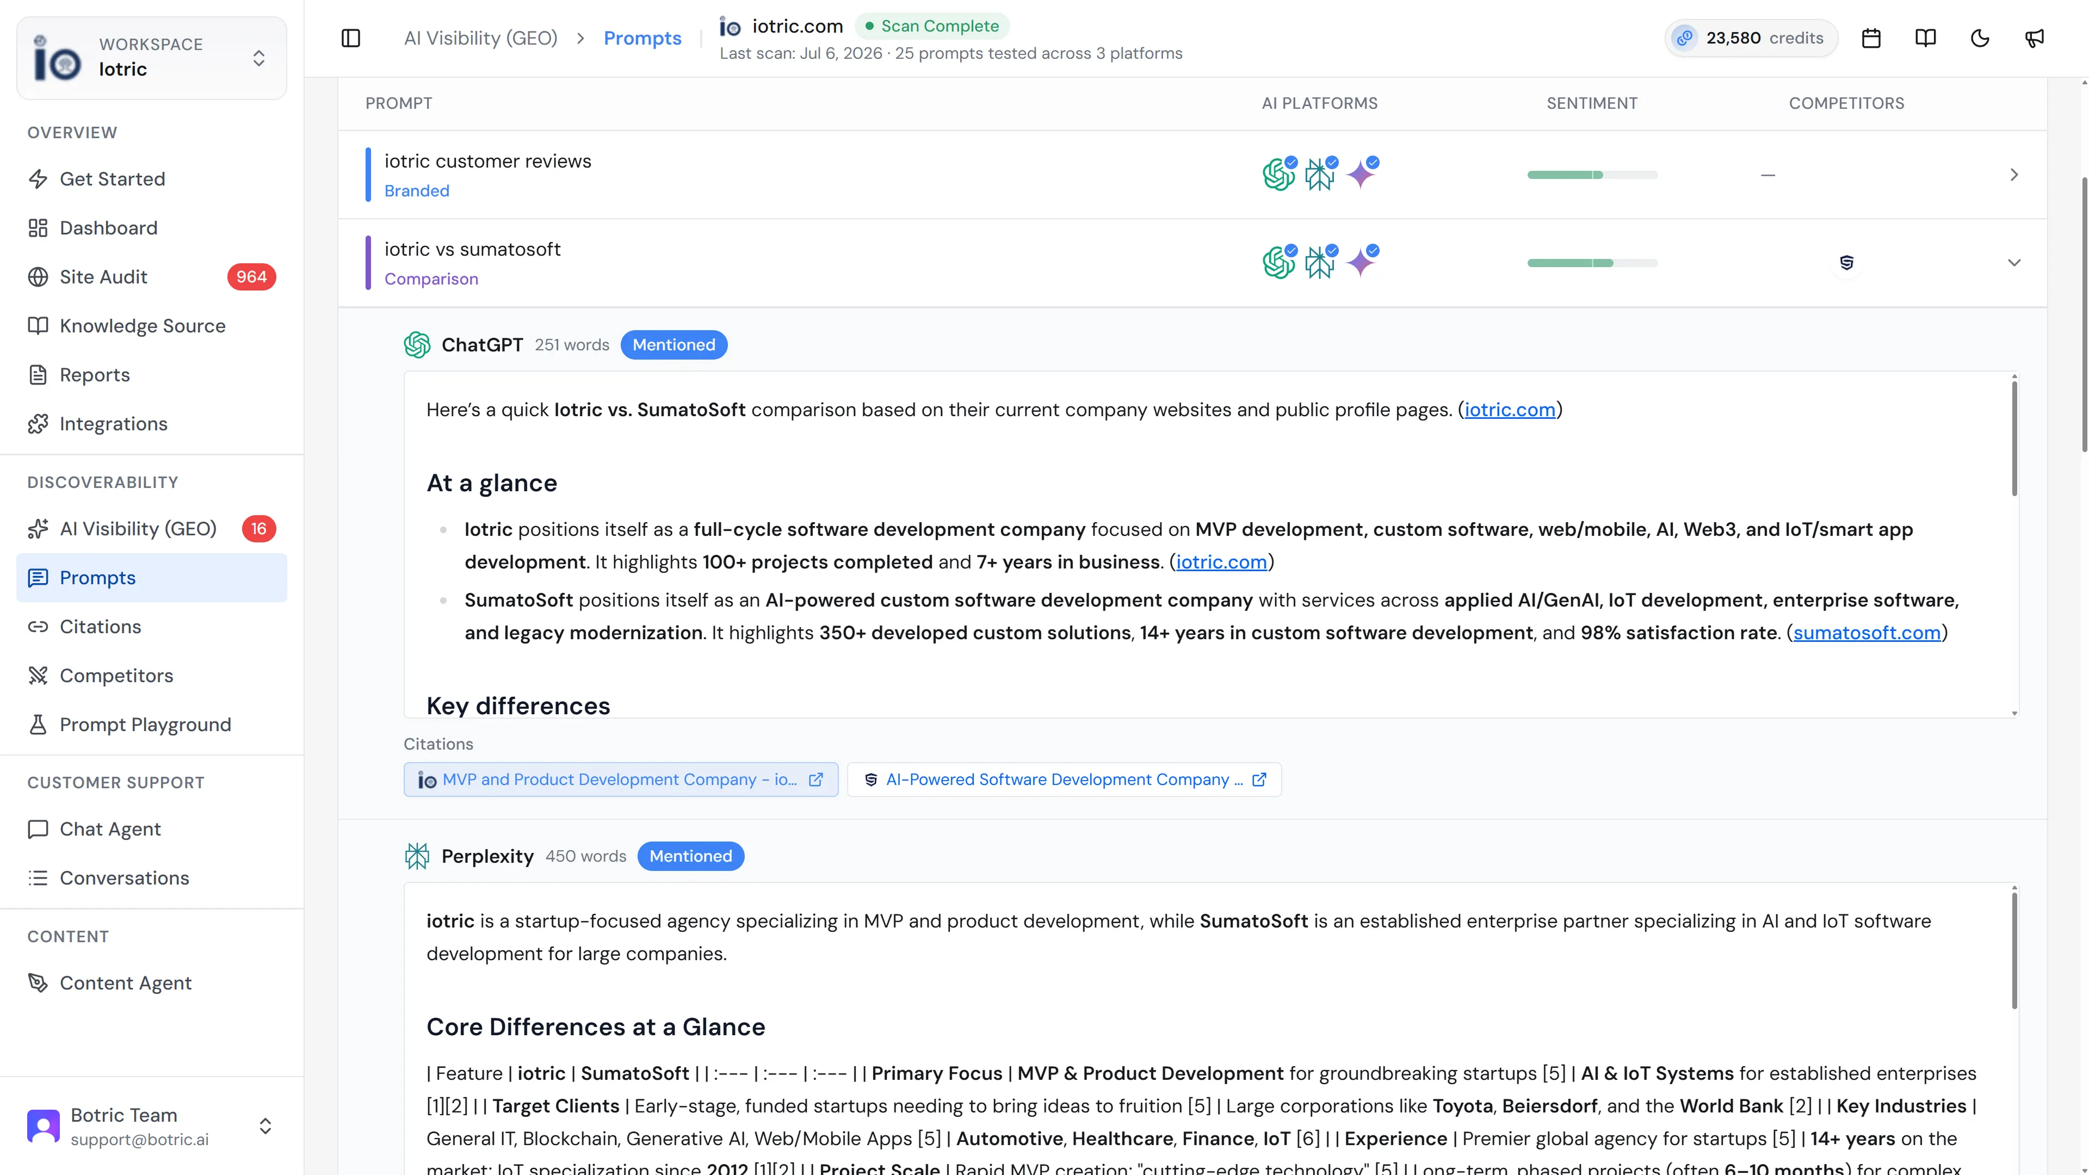Click ChatGPT icon in customer reviews row
The width and height of the screenshot is (2089, 1175).
coord(1279,174)
